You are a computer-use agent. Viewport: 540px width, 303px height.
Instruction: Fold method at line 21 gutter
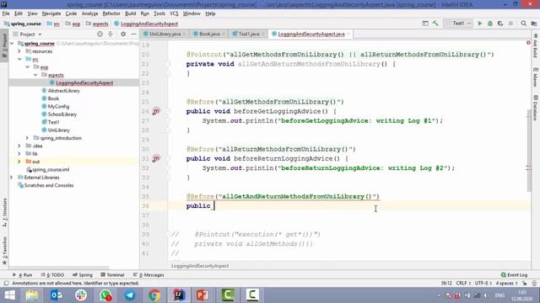(x=167, y=64)
